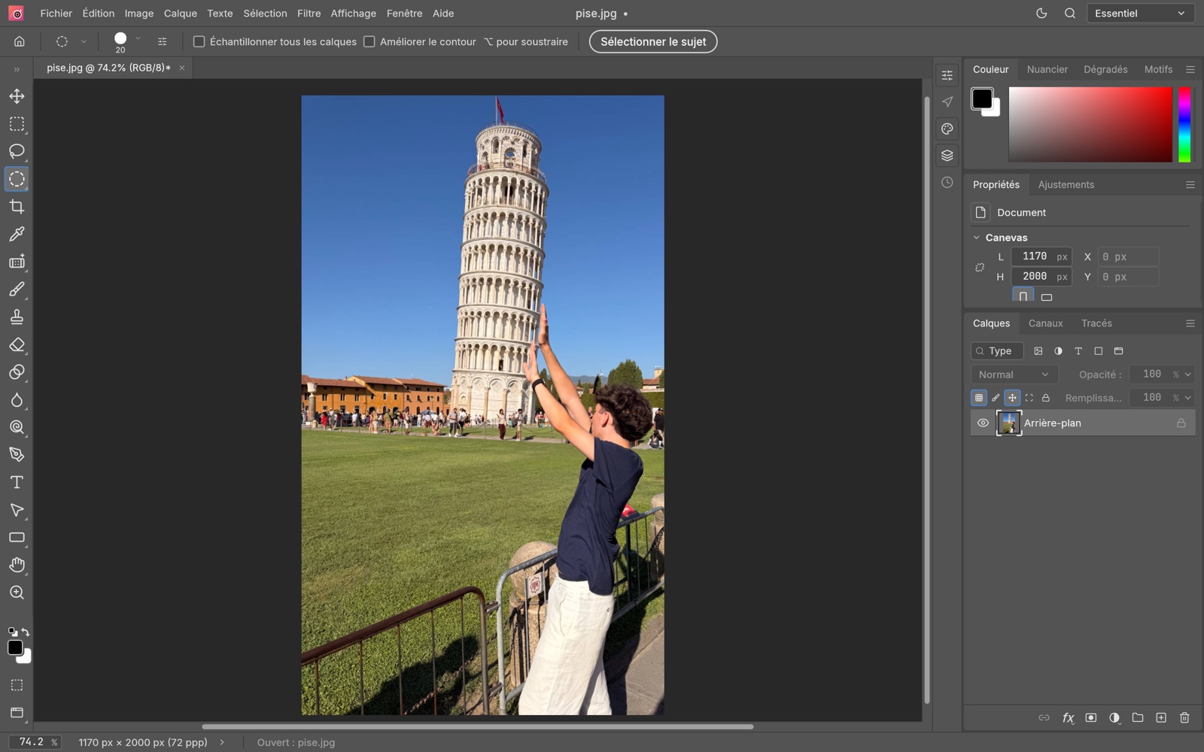Open the brush size preset dropdown arrow
The width and height of the screenshot is (1204, 752).
138,38
